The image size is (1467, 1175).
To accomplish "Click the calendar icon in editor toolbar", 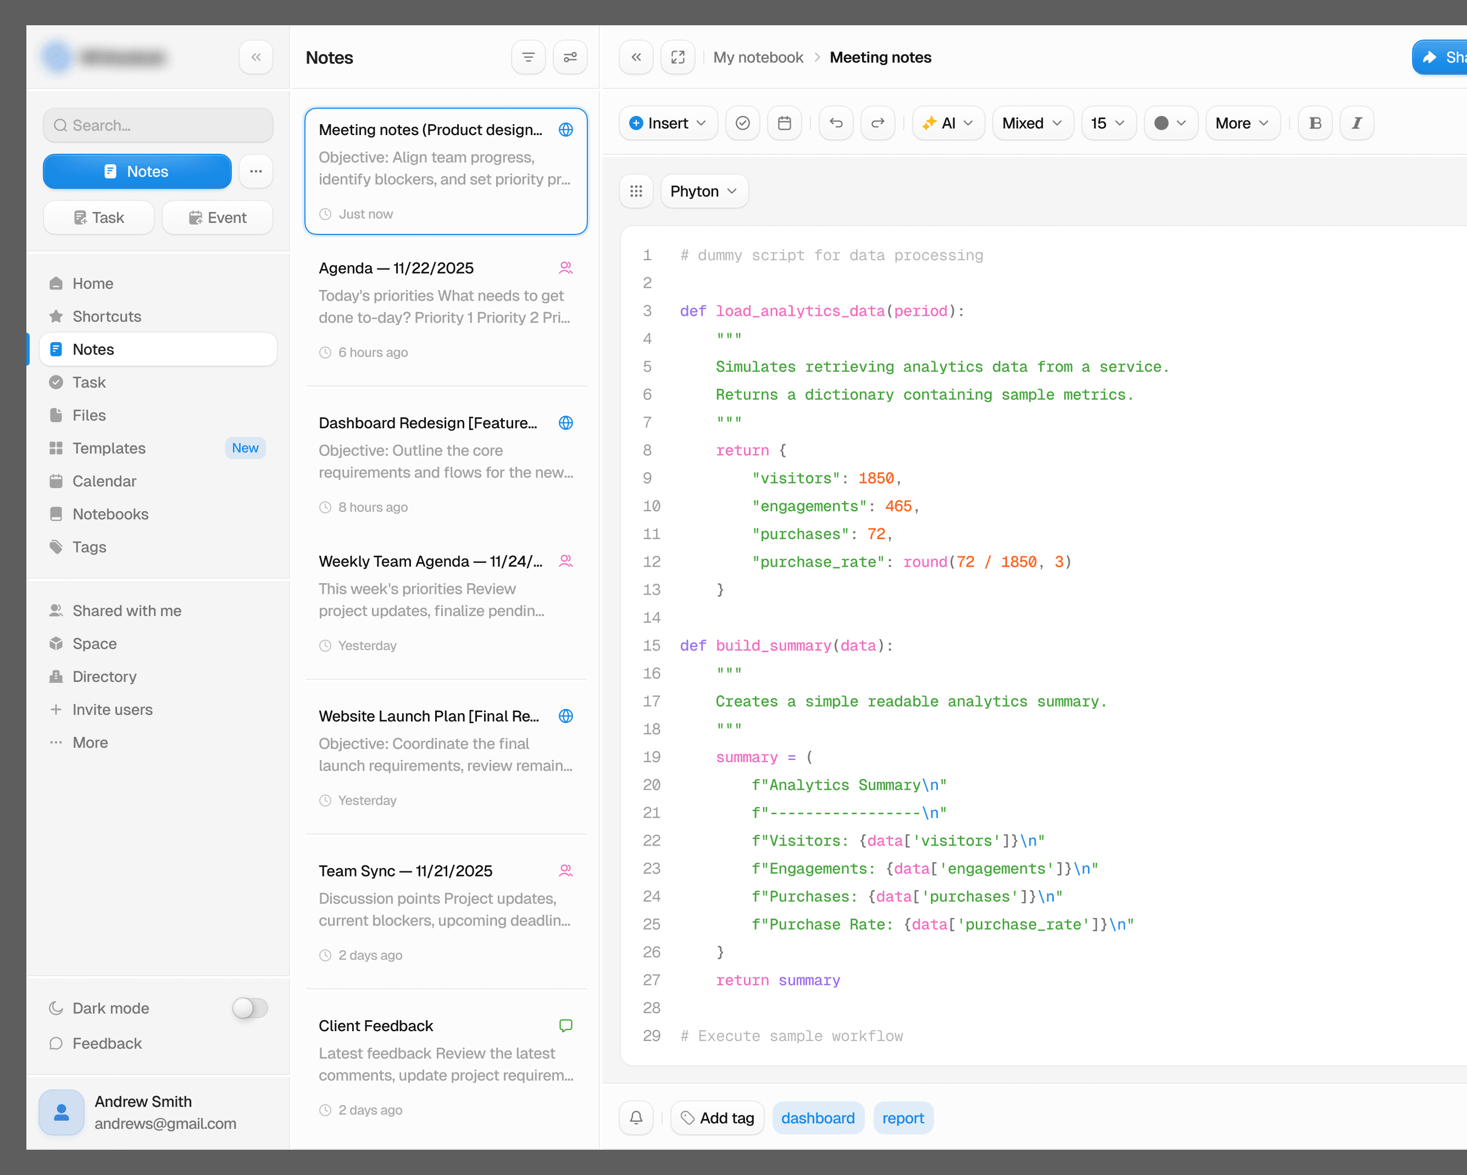I will click(785, 123).
